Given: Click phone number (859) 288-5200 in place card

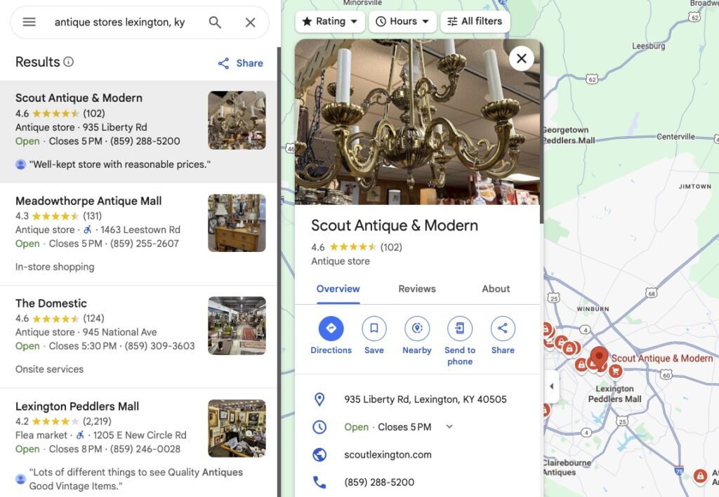Looking at the screenshot, I should (379, 482).
